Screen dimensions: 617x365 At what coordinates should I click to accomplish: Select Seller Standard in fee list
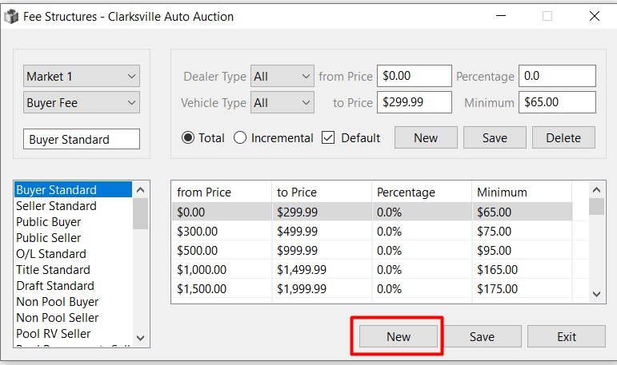56,206
